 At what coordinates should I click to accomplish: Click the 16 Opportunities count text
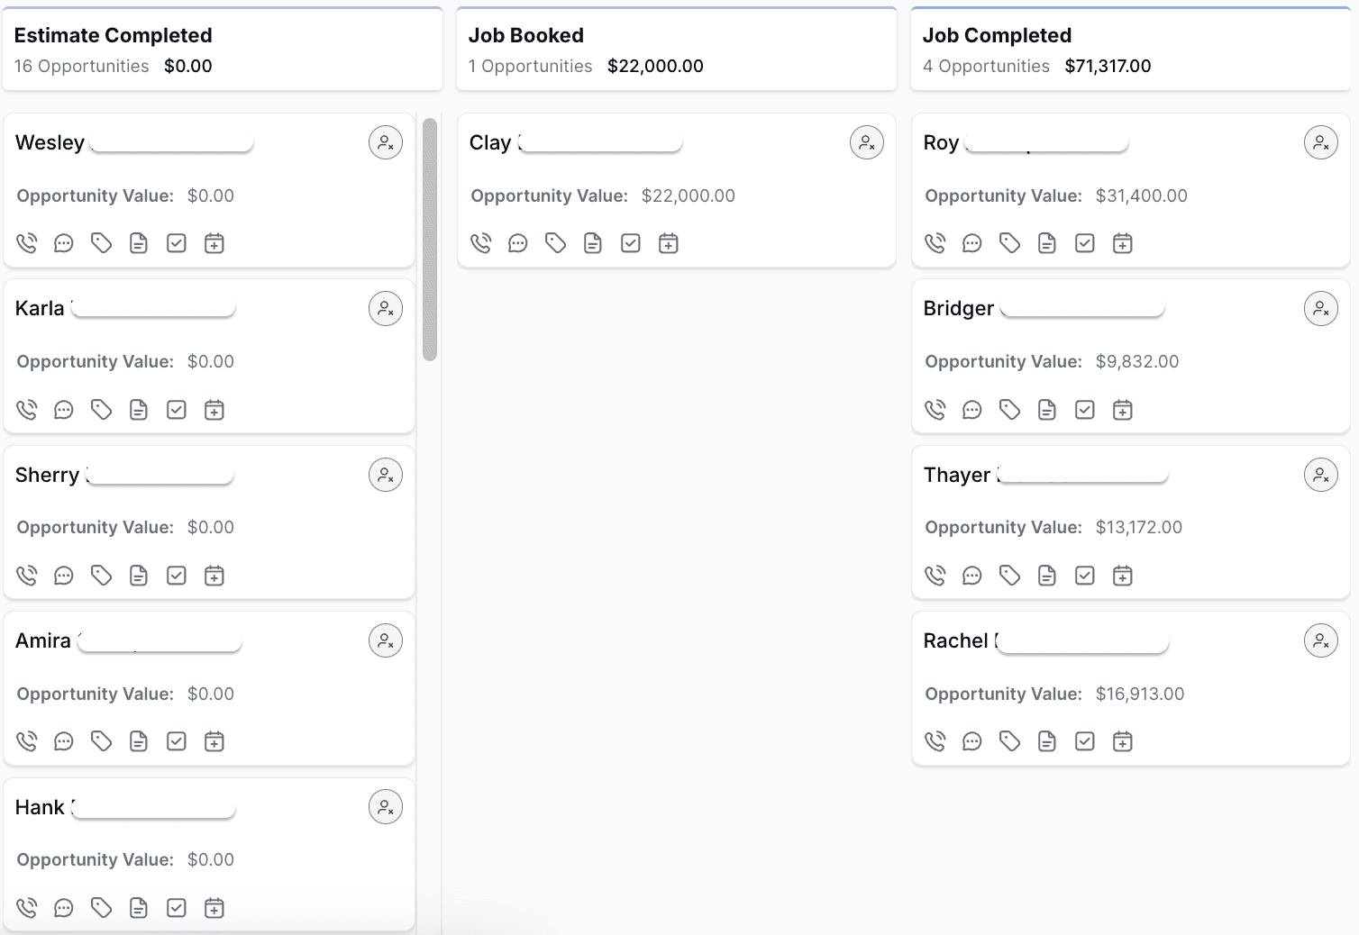click(x=82, y=66)
